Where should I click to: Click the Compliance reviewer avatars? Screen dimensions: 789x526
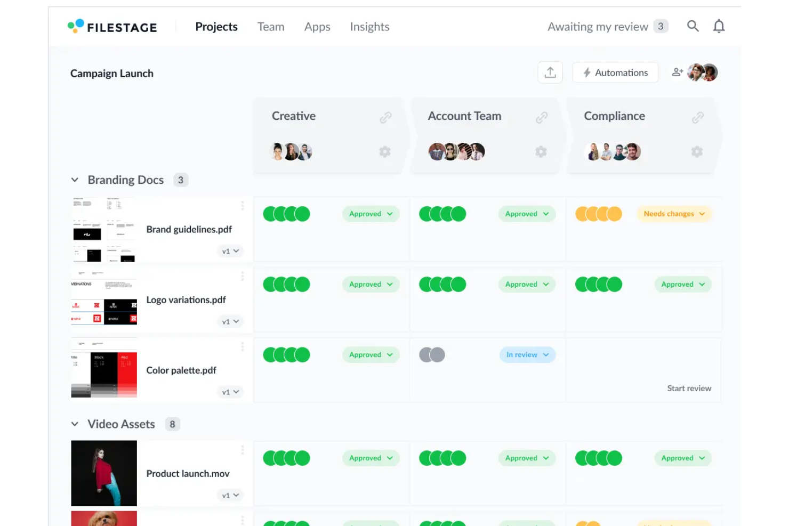(x=613, y=152)
